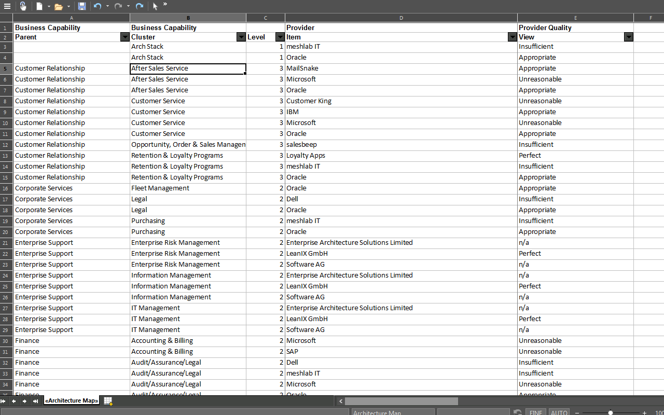The height and width of the screenshot is (415, 664).
Task: Select the pointer cursor tool
Action: pos(155,6)
